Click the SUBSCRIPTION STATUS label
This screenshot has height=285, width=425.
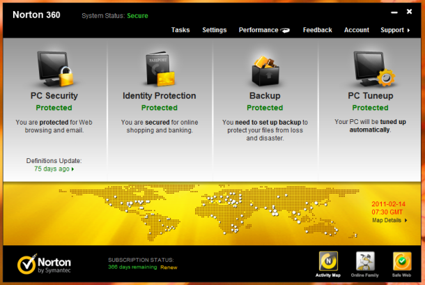tap(141, 260)
